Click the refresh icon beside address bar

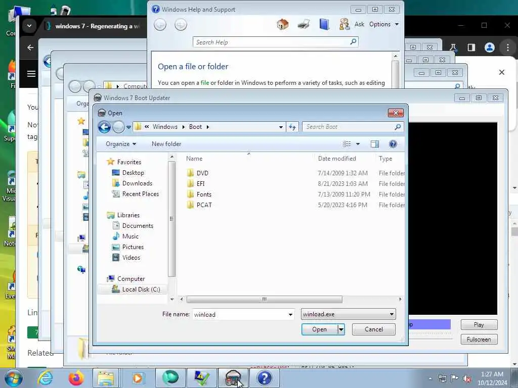(292, 127)
